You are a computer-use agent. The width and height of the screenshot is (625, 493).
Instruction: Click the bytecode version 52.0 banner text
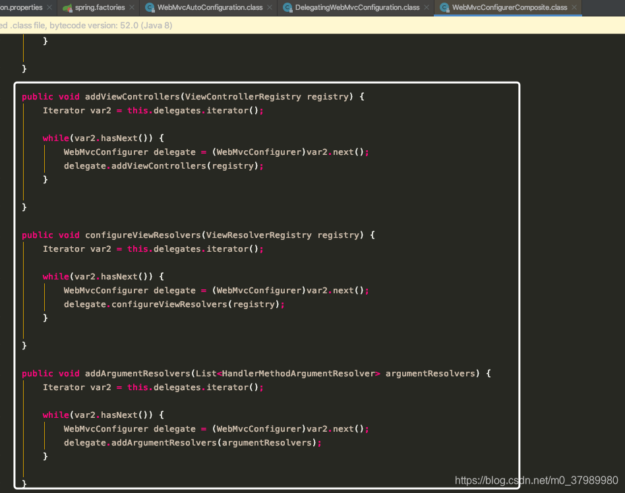(x=111, y=26)
